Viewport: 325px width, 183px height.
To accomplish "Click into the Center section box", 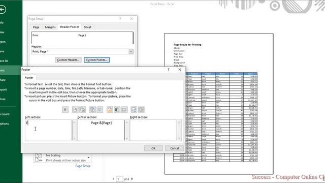I will 101,130.
